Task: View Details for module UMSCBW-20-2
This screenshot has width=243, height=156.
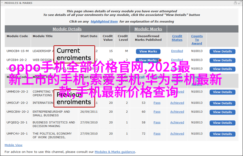Action: (x=222, y=112)
